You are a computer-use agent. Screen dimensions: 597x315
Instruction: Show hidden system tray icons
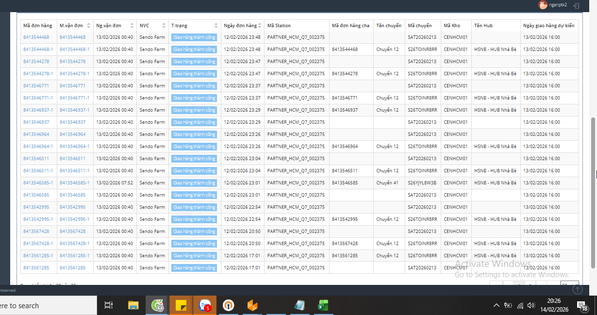[496, 305]
